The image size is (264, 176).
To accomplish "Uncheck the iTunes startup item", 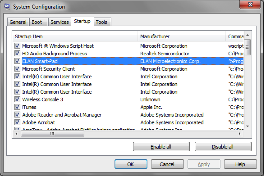I will [x=17, y=107].
